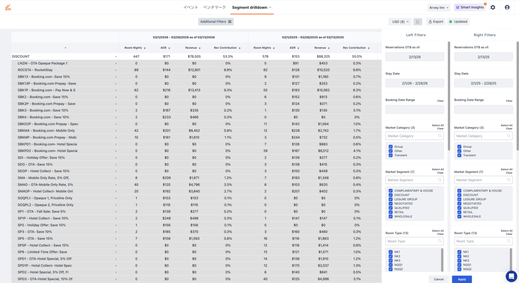Click the Export button
Viewport: 519px width, 283px height.
(x=435, y=21)
